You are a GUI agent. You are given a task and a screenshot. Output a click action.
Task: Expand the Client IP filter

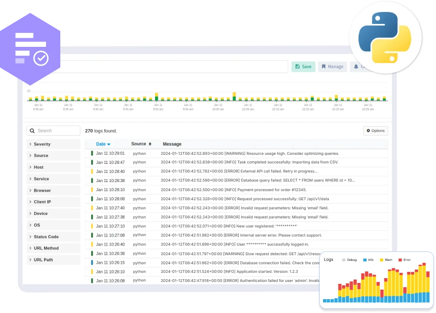(x=54, y=202)
